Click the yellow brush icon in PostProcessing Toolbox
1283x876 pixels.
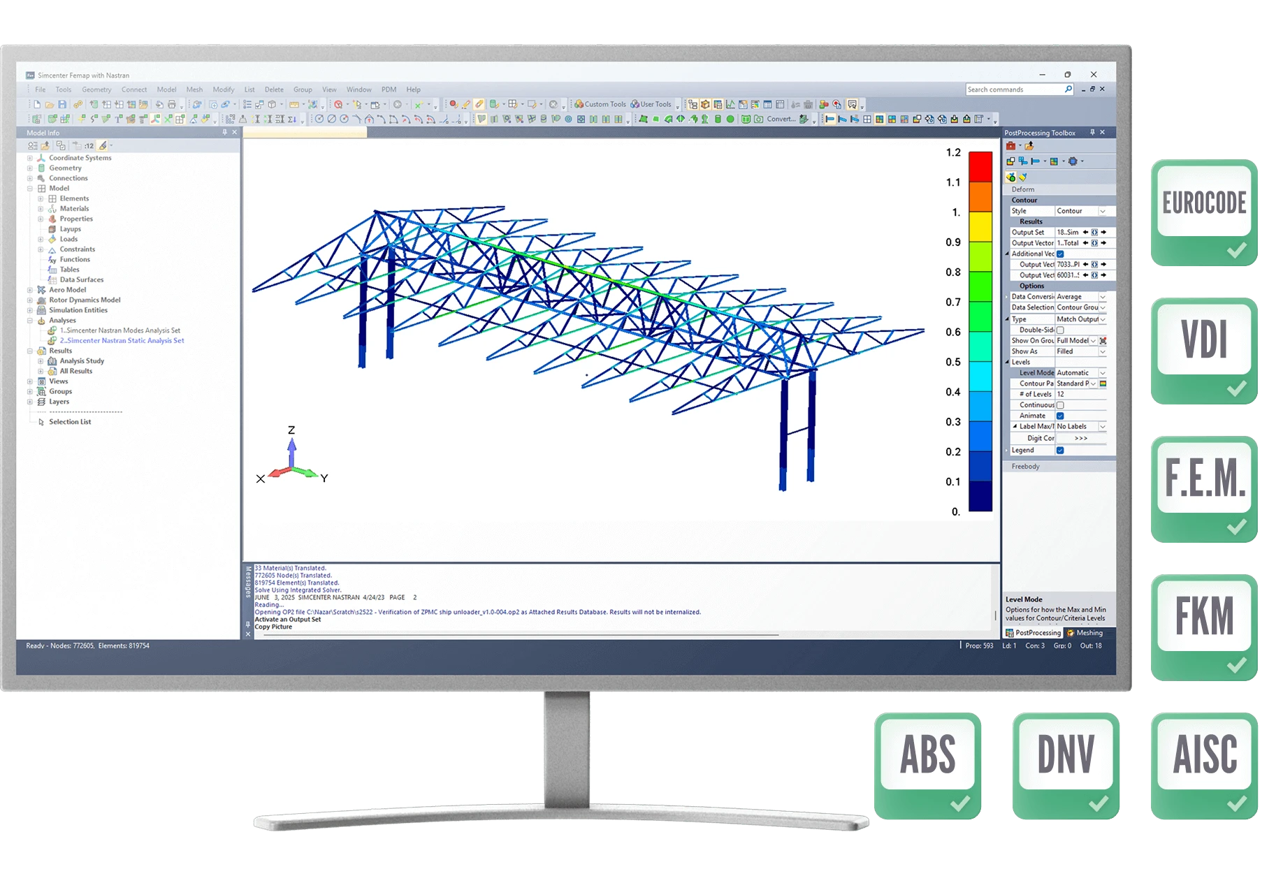(x=1023, y=177)
